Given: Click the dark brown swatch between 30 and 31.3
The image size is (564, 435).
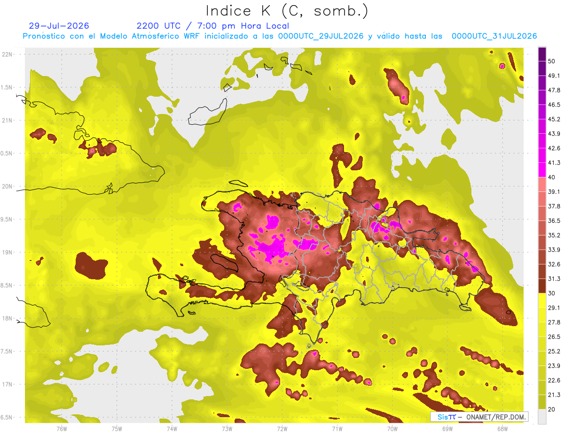Looking at the screenshot, I should (x=542, y=286).
